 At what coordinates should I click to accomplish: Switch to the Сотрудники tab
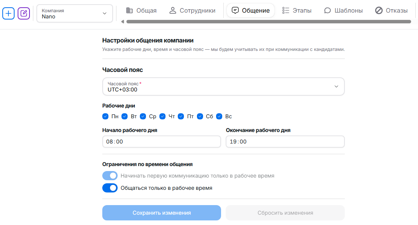(192, 10)
